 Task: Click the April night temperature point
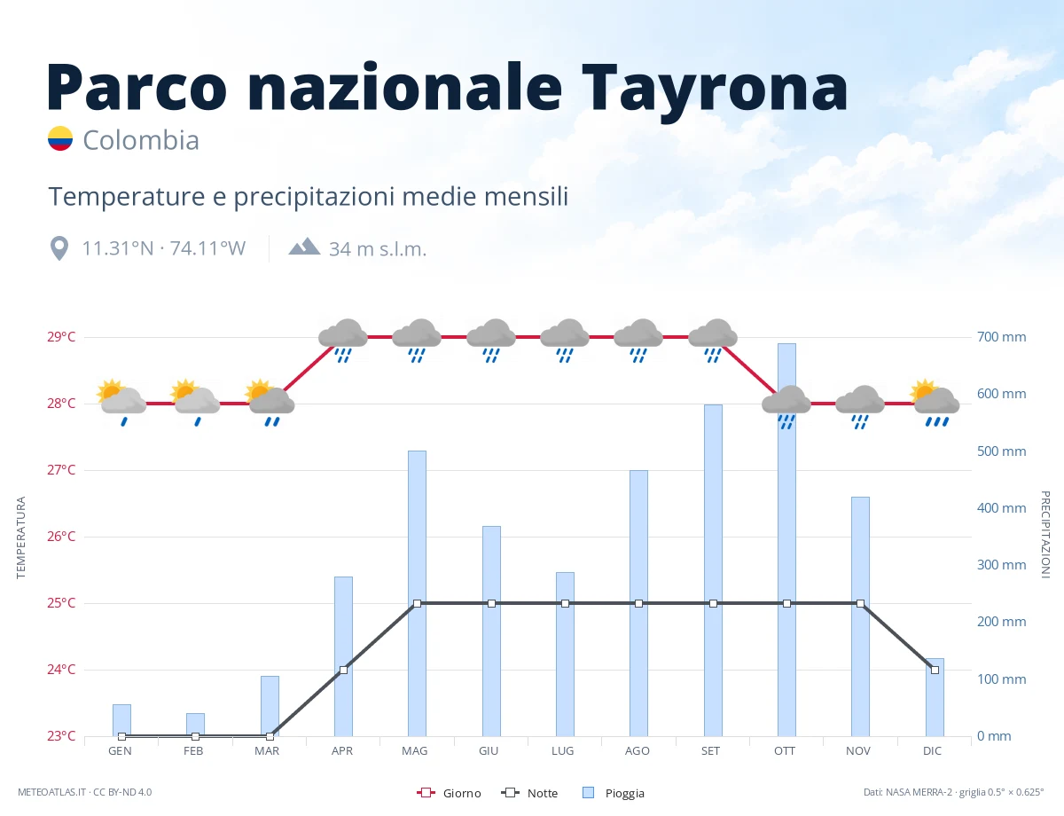pyautogui.click(x=343, y=670)
